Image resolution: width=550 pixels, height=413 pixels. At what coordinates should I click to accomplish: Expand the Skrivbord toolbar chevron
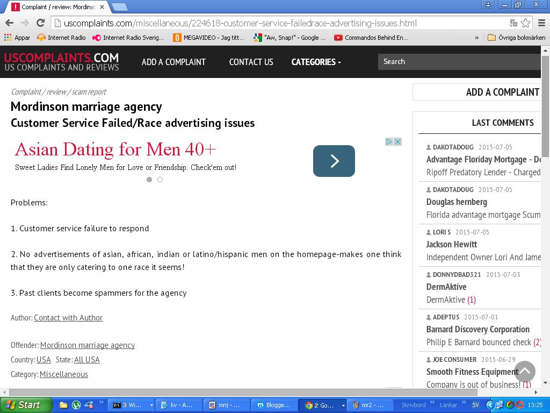432,402
